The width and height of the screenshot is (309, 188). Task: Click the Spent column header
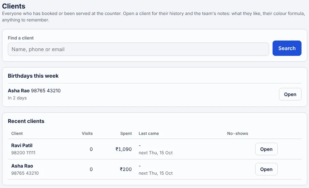(x=126, y=134)
